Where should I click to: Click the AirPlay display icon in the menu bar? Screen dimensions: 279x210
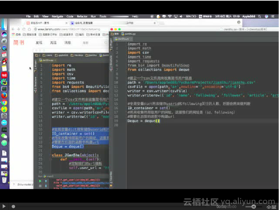175,16
